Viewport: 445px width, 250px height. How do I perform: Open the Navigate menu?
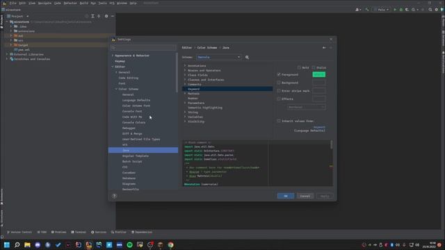pos(44,3)
